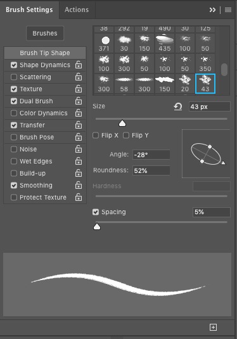Click the brush preset list scrollbar

[x=224, y=70]
